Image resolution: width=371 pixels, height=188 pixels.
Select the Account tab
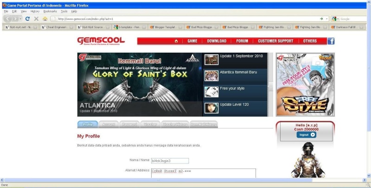pos(109,124)
